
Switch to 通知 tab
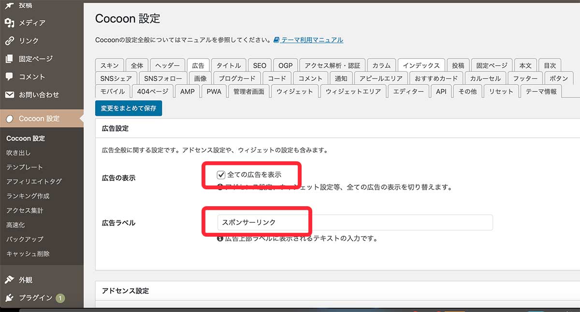pos(341,78)
